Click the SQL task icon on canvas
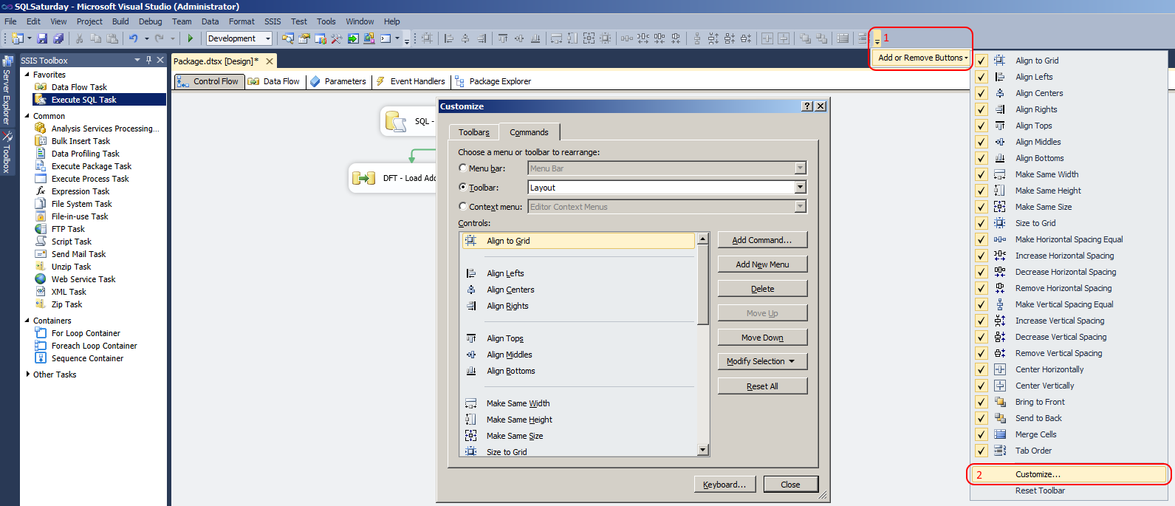Screen dimensions: 1175x506 (x=396, y=121)
